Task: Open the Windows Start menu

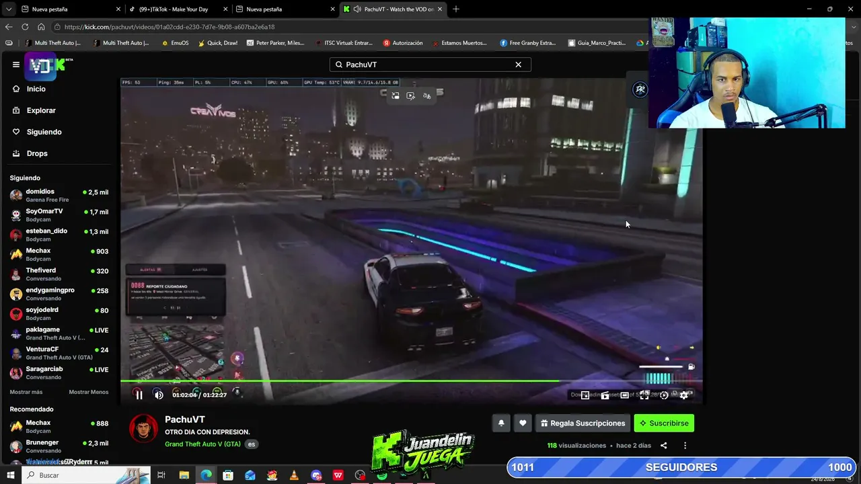Action: coord(11,475)
